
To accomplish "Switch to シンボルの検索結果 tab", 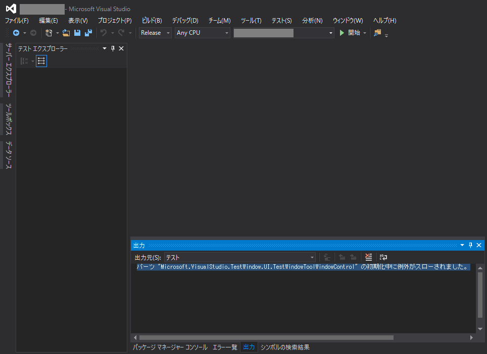I will click(x=285, y=347).
